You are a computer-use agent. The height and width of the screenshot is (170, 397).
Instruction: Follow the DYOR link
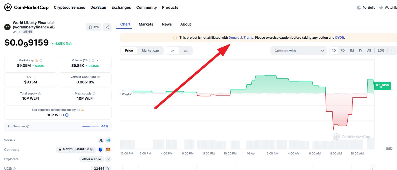tap(340, 38)
